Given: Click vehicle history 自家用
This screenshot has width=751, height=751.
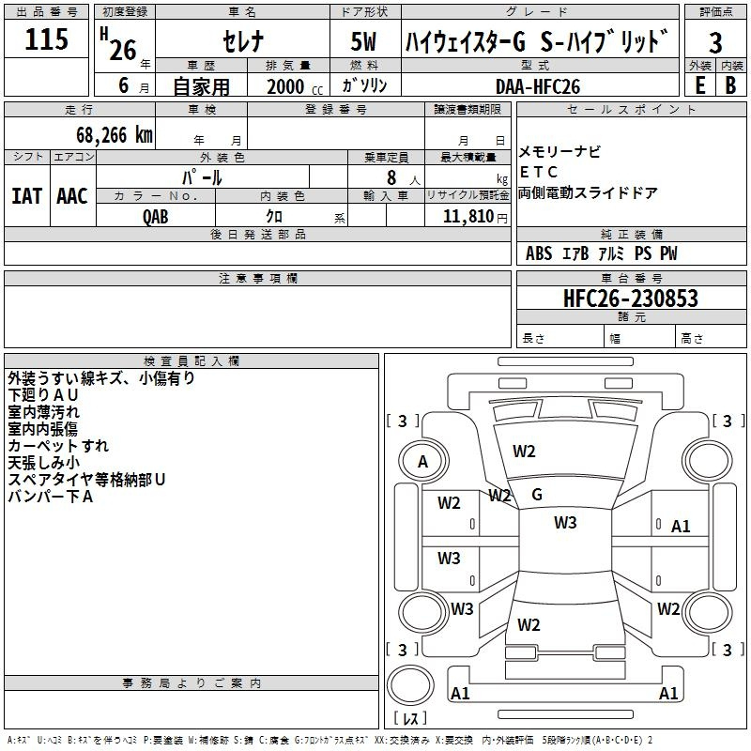Looking at the screenshot, I should click(x=201, y=86).
